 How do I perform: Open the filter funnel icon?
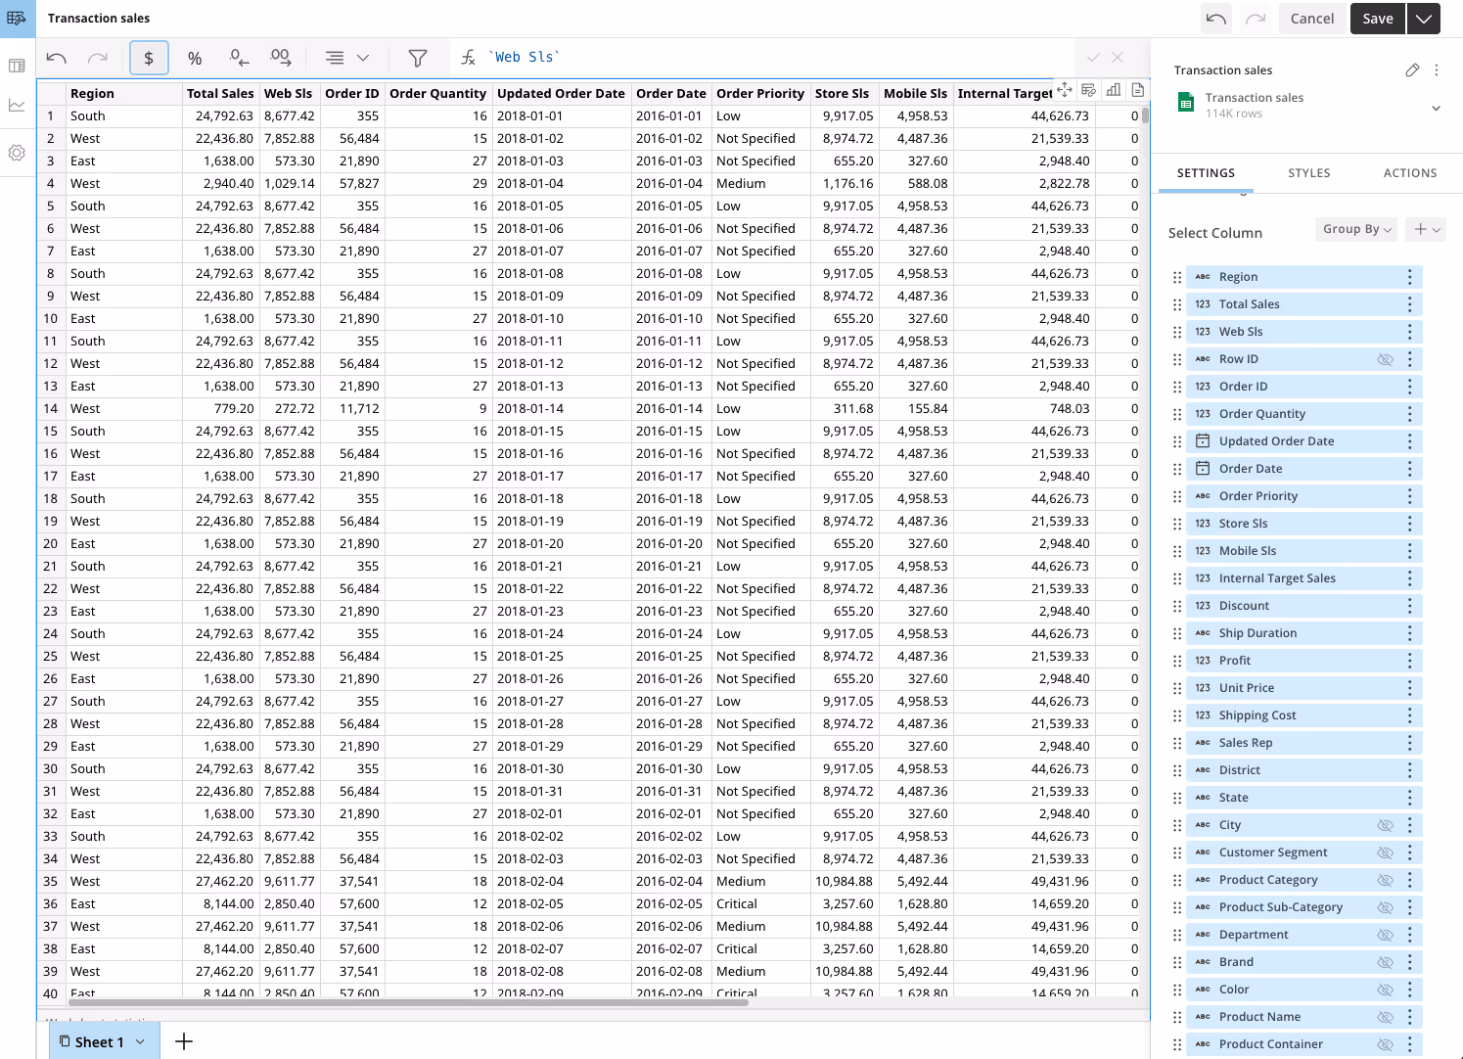tap(418, 58)
